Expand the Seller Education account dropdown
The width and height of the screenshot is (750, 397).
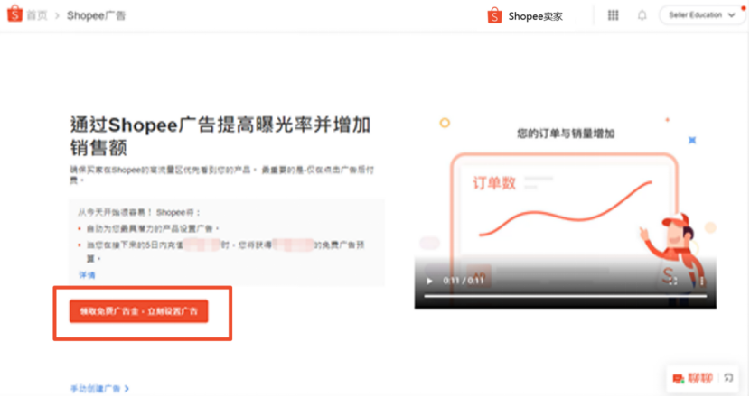pos(701,15)
